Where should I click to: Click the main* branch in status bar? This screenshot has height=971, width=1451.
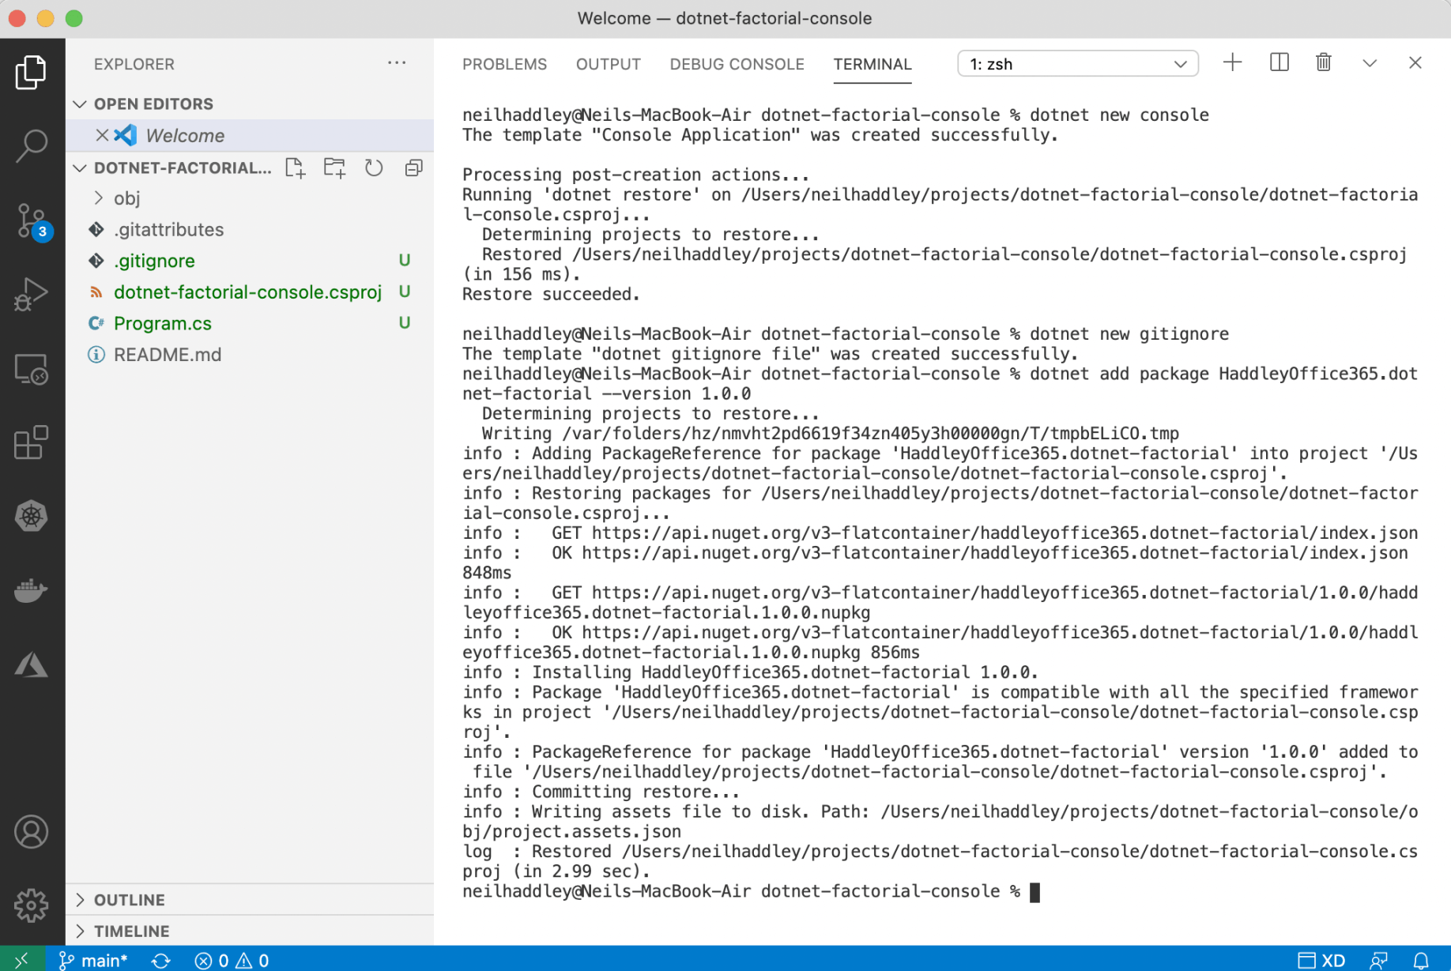[93, 960]
